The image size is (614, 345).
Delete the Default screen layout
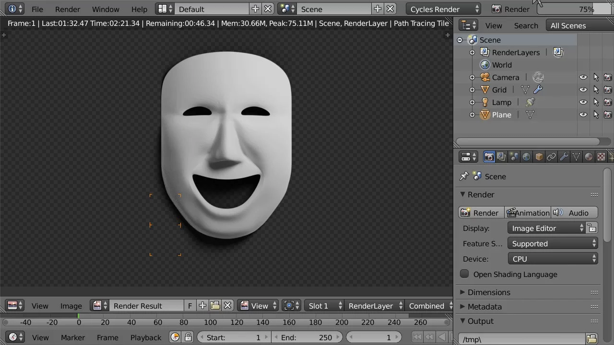[x=268, y=9]
